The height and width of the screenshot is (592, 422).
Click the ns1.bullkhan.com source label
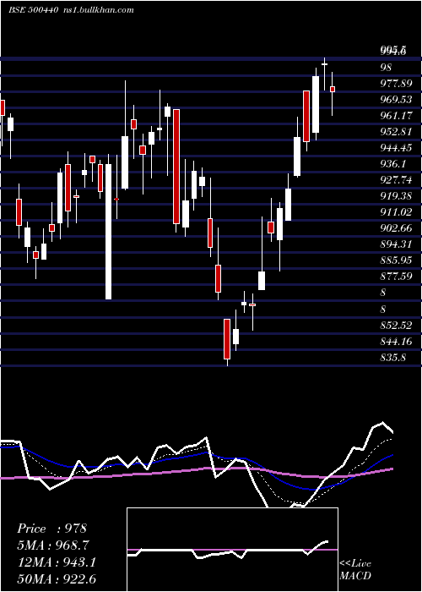point(98,10)
